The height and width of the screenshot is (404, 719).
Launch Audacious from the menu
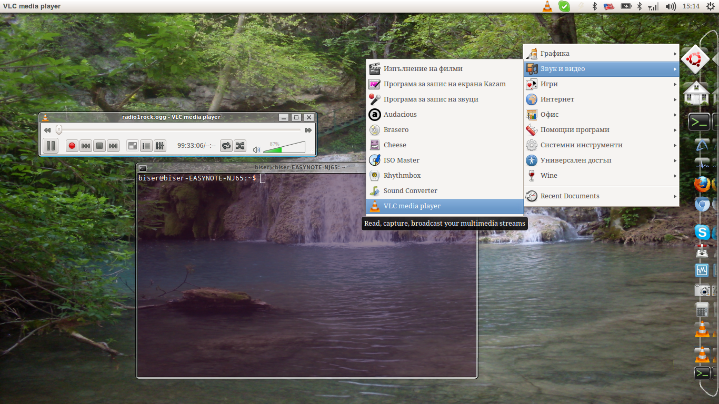coord(445,114)
